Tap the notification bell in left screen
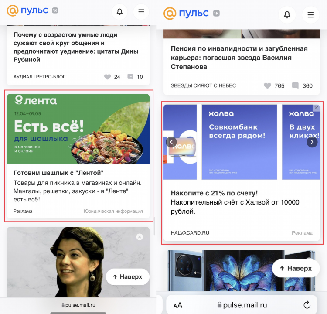Screen dimensions: 327x314 point(119,12)
